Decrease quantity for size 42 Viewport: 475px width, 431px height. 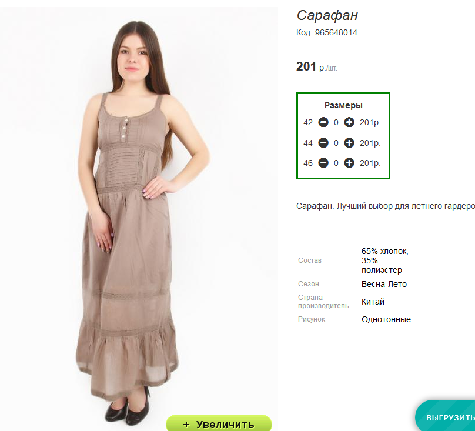click(x=323, y=122)
